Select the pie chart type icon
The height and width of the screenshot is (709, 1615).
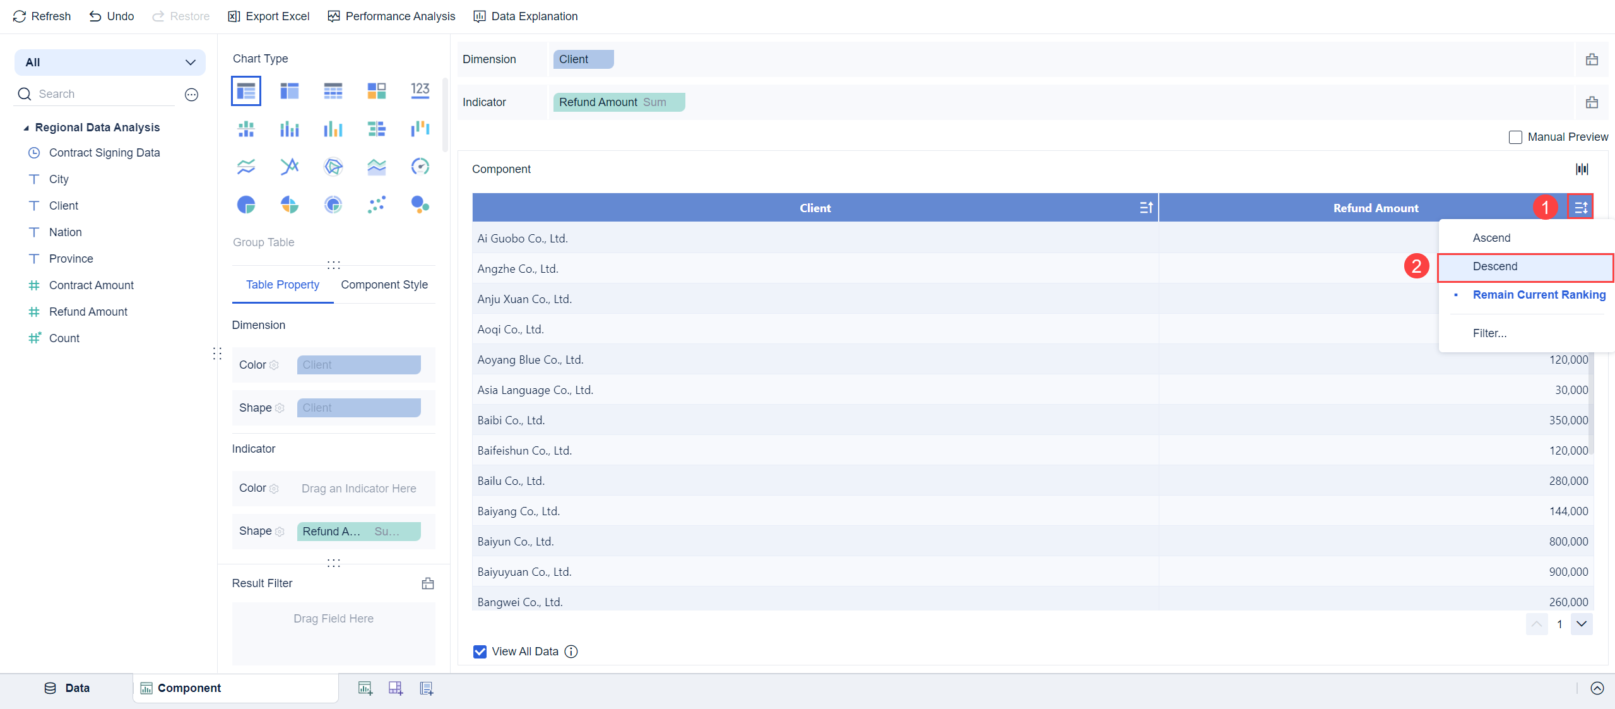(x=246, y=205)
